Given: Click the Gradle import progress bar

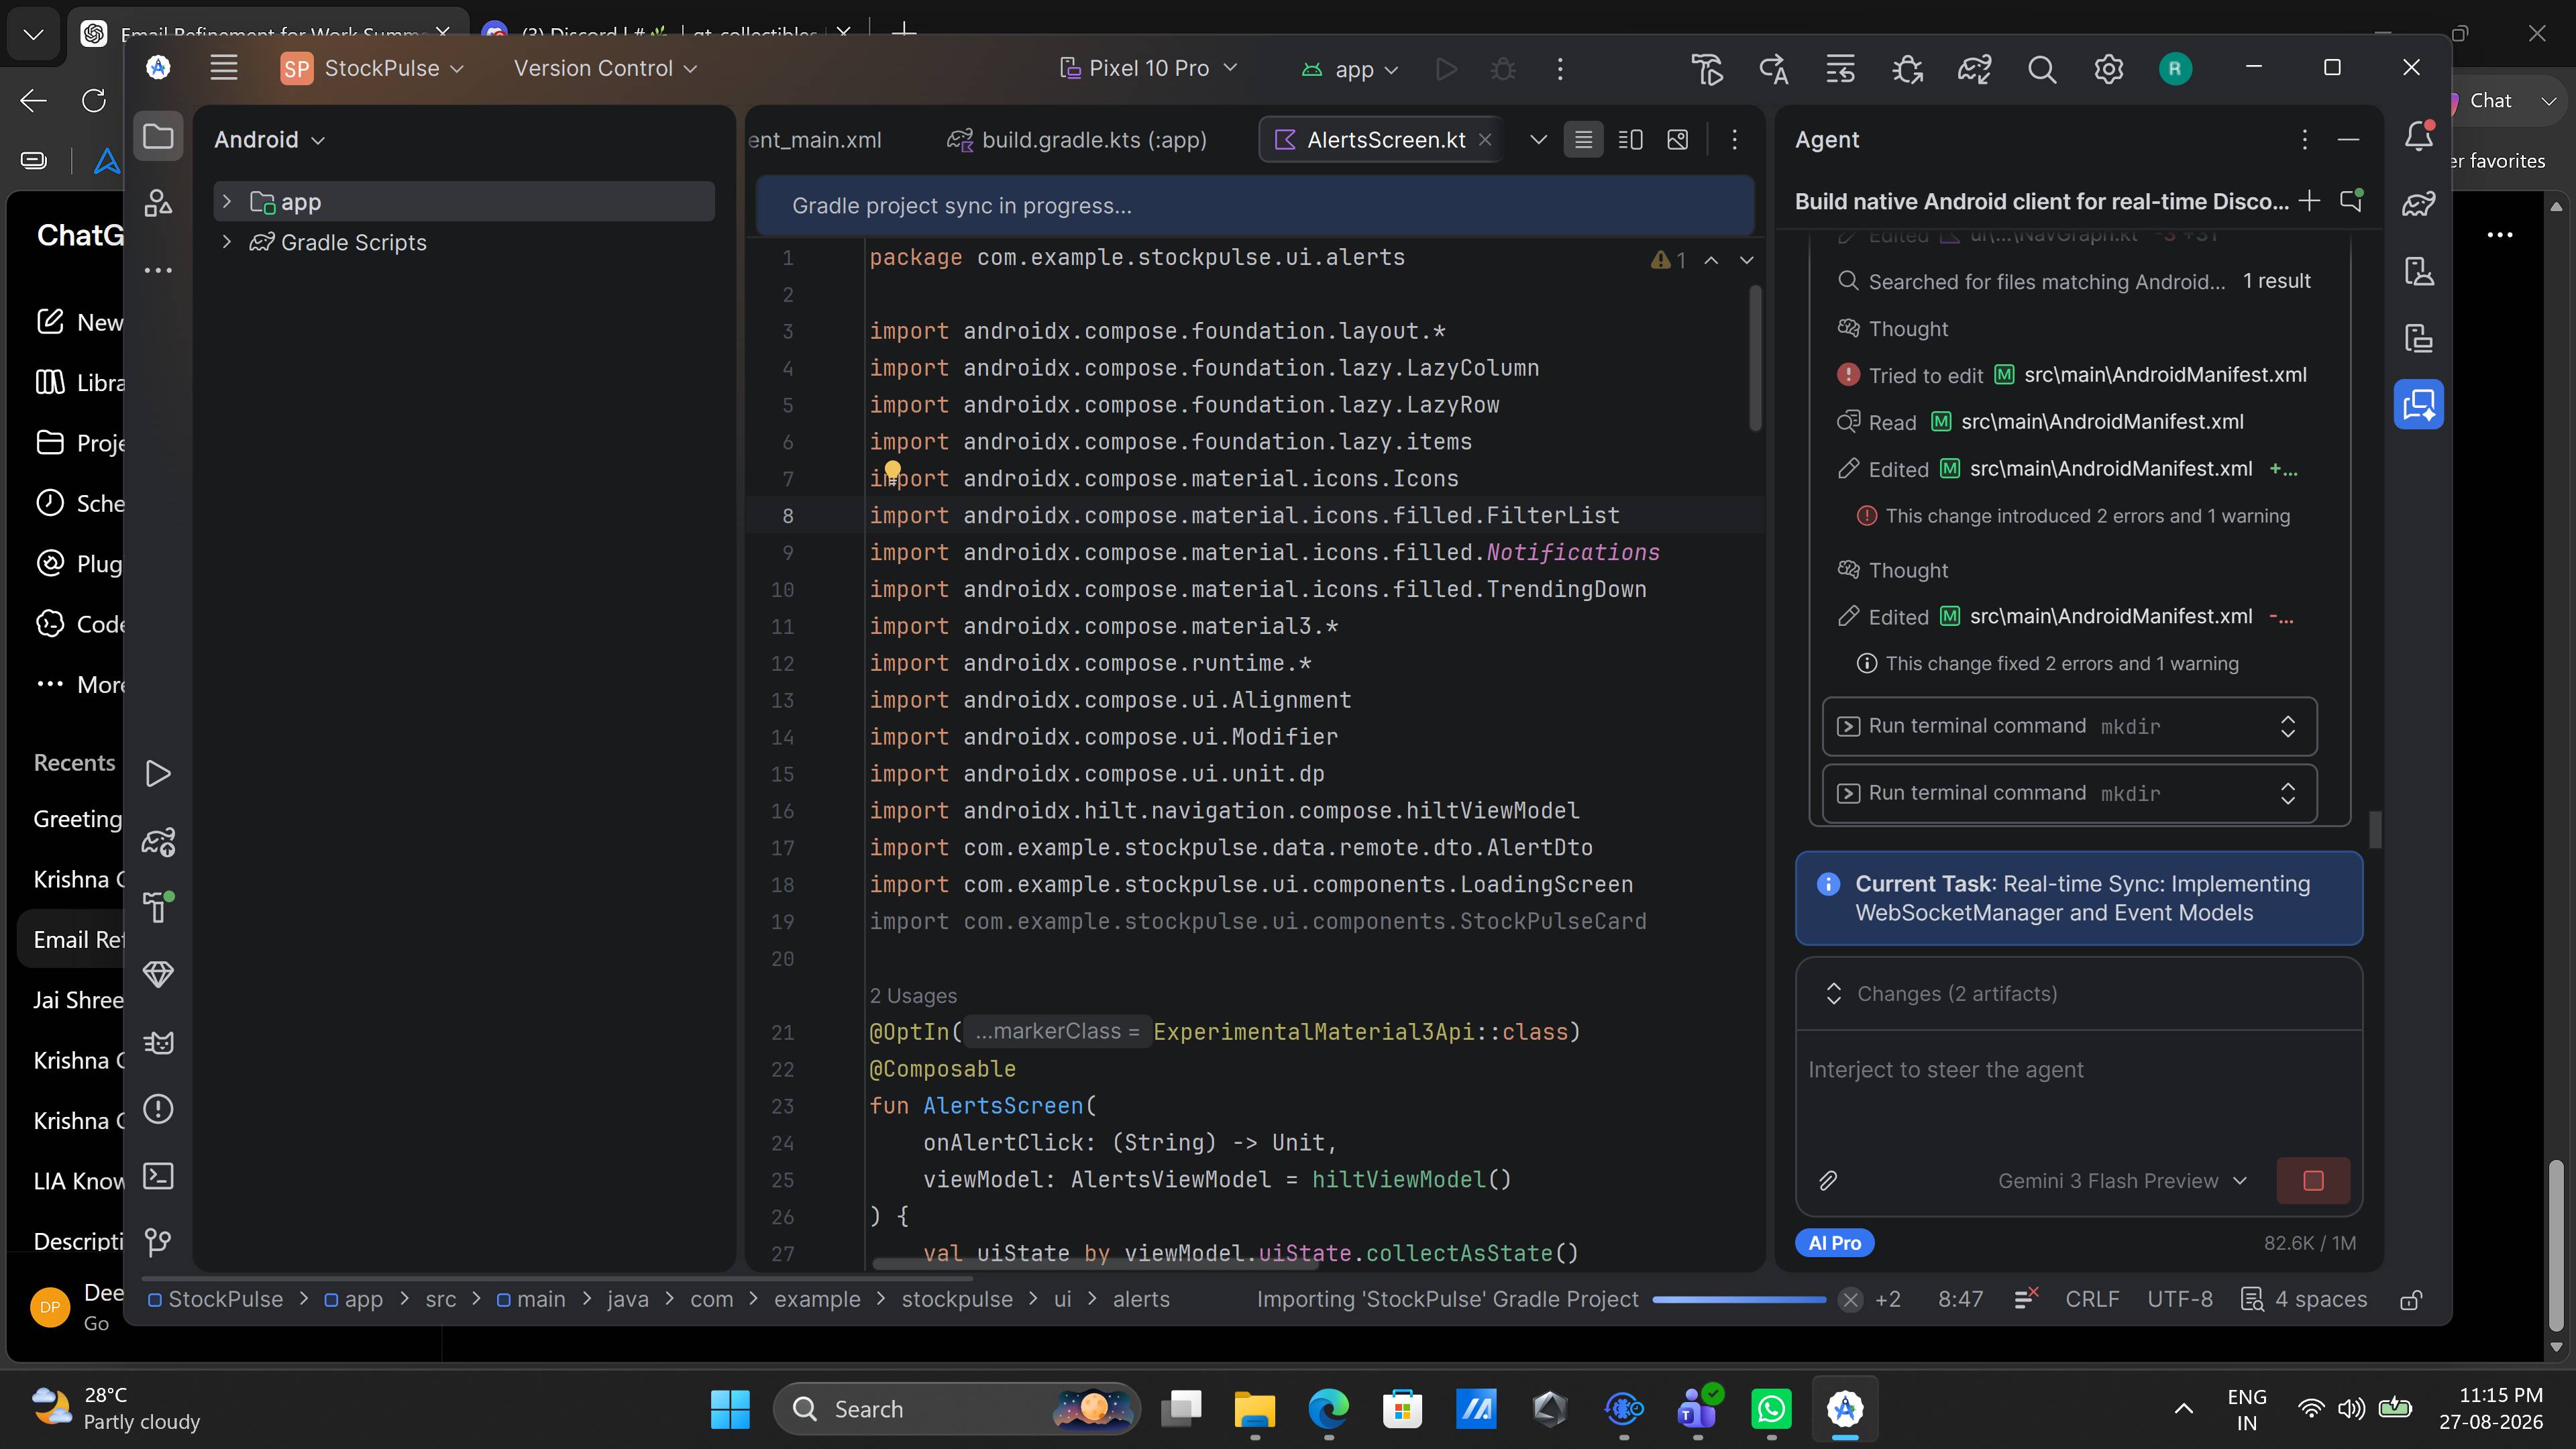Looking at the screenshot, I should pos(1739,1299).
